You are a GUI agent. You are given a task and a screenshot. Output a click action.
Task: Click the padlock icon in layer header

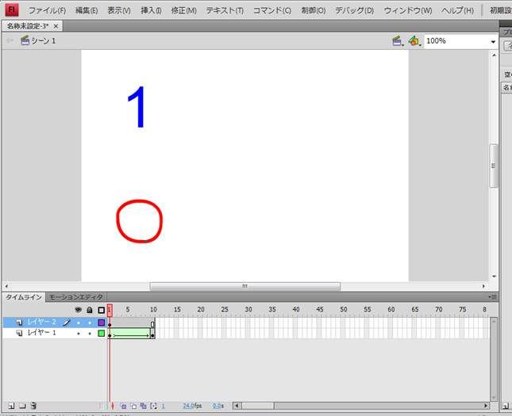click(x=89, y=310)
